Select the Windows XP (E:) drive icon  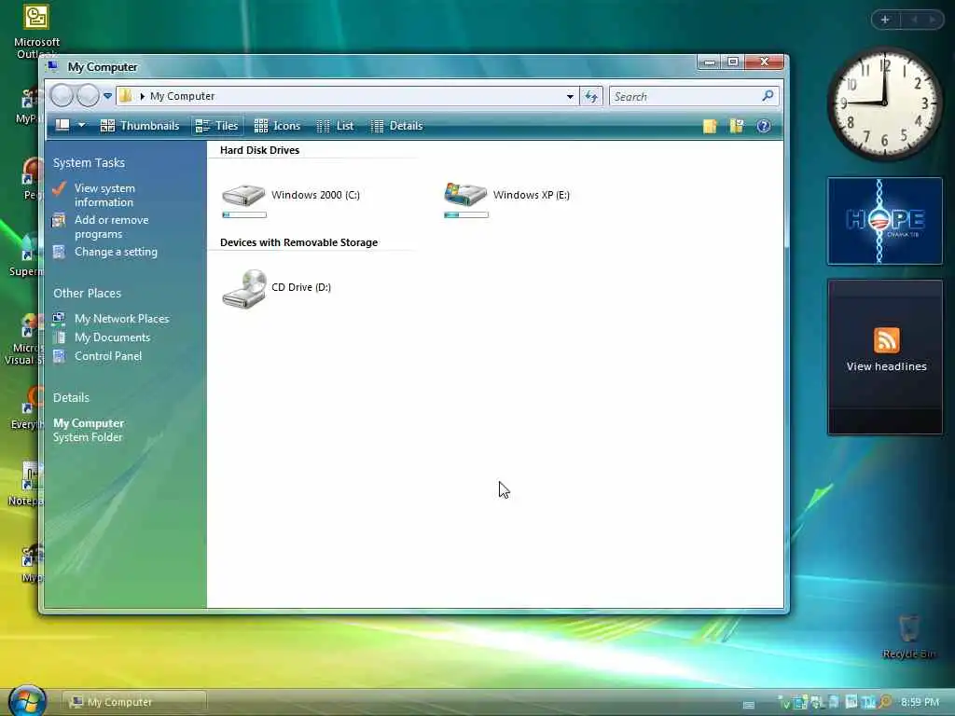click(465, 194)
